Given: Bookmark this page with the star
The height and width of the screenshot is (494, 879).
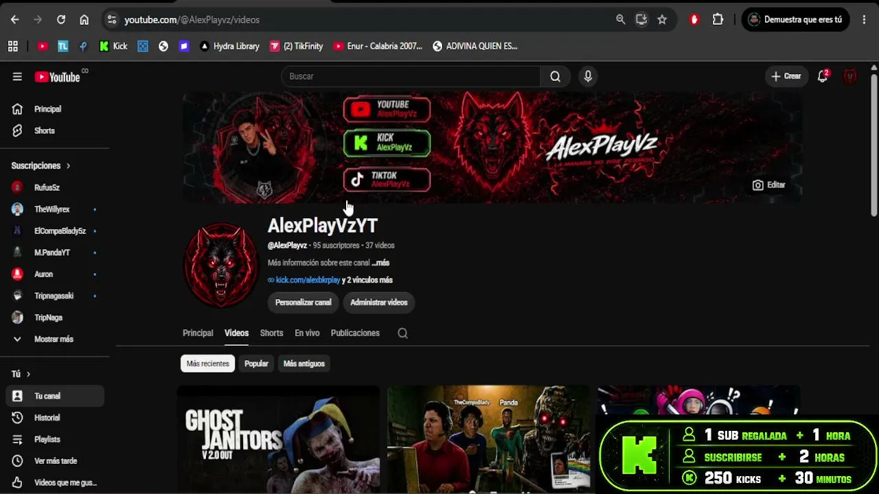Looking at the screenshot, I should pos(662,20).
